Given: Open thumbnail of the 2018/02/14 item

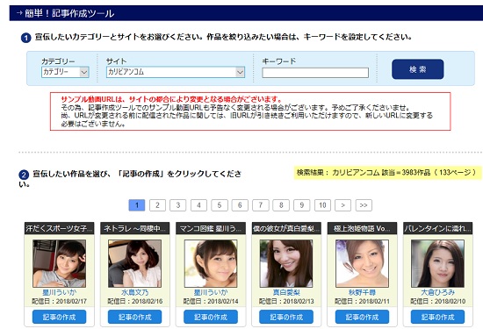Looking at the screenshot, I should 211,263.
